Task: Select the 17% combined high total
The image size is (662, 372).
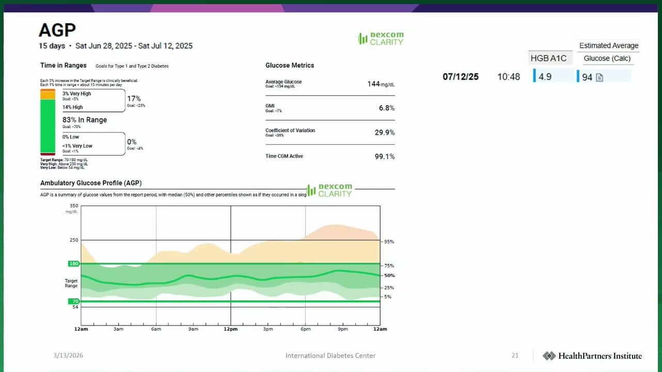Action: 134,99
